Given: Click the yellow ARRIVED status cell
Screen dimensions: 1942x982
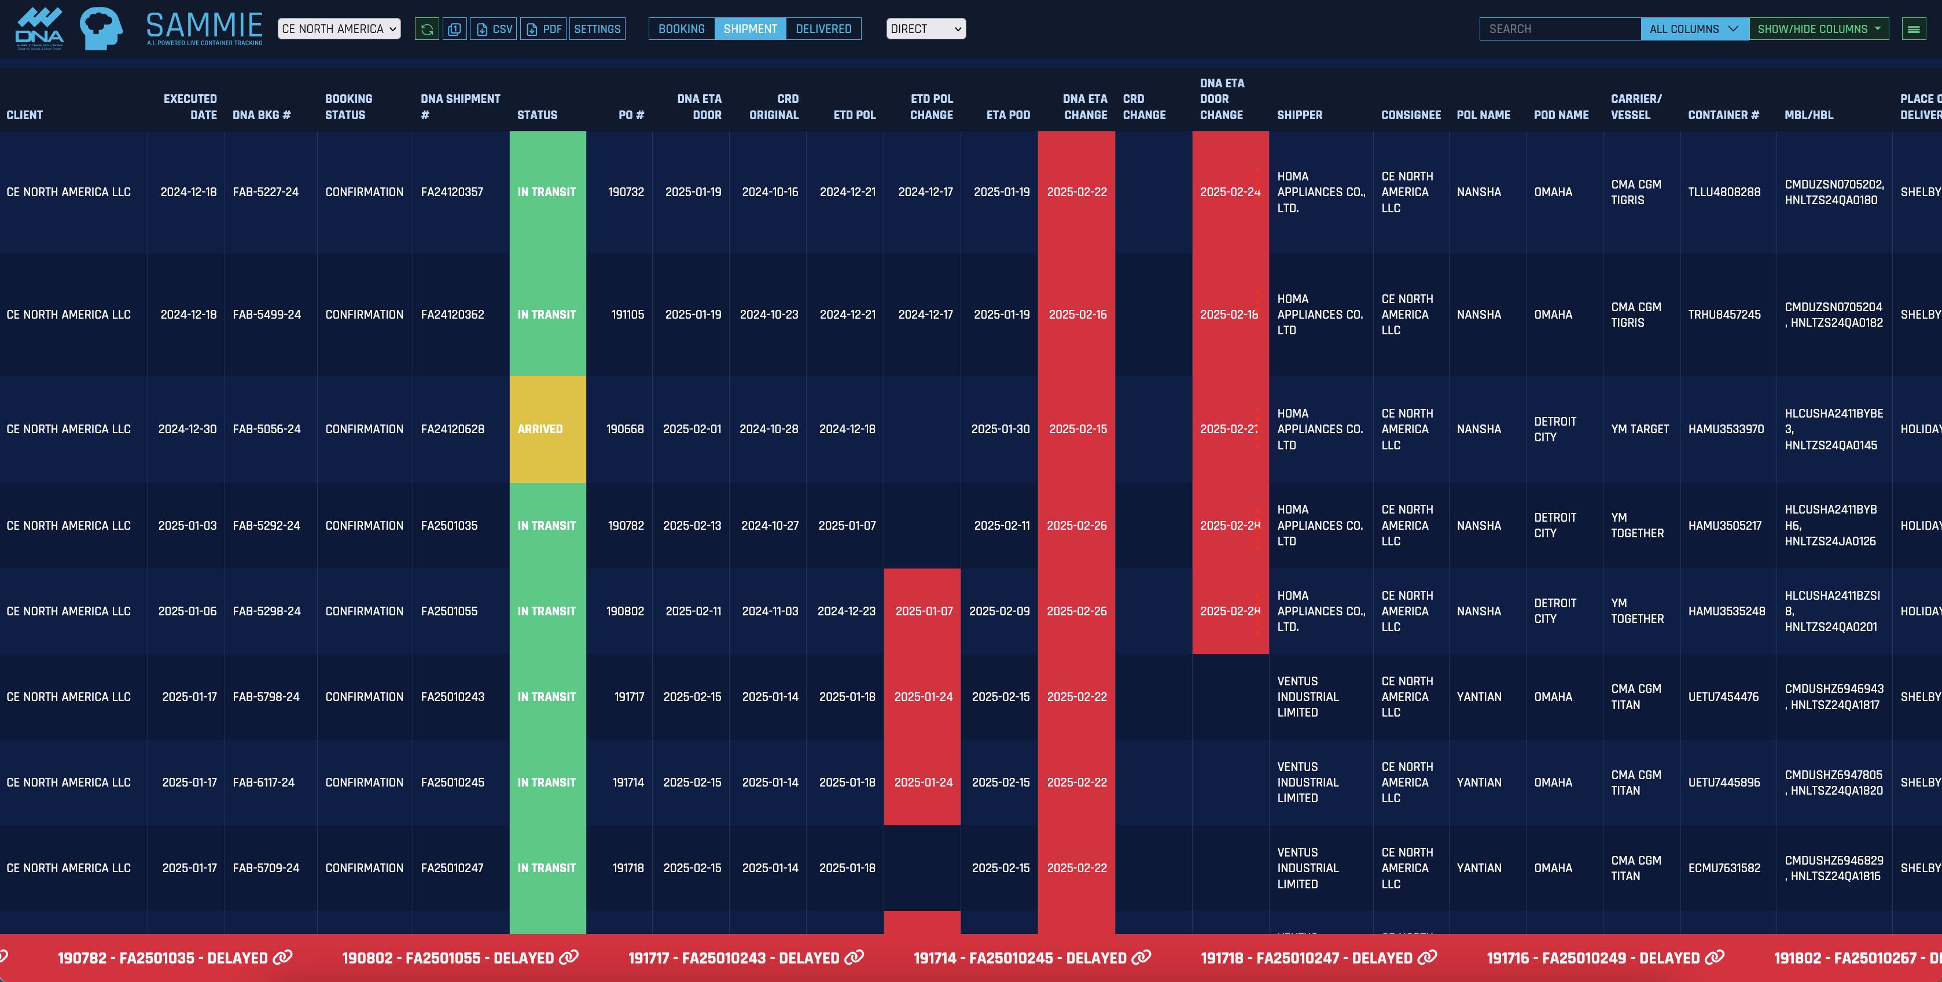Looking at the screenshot, I should tap(547, 429).
